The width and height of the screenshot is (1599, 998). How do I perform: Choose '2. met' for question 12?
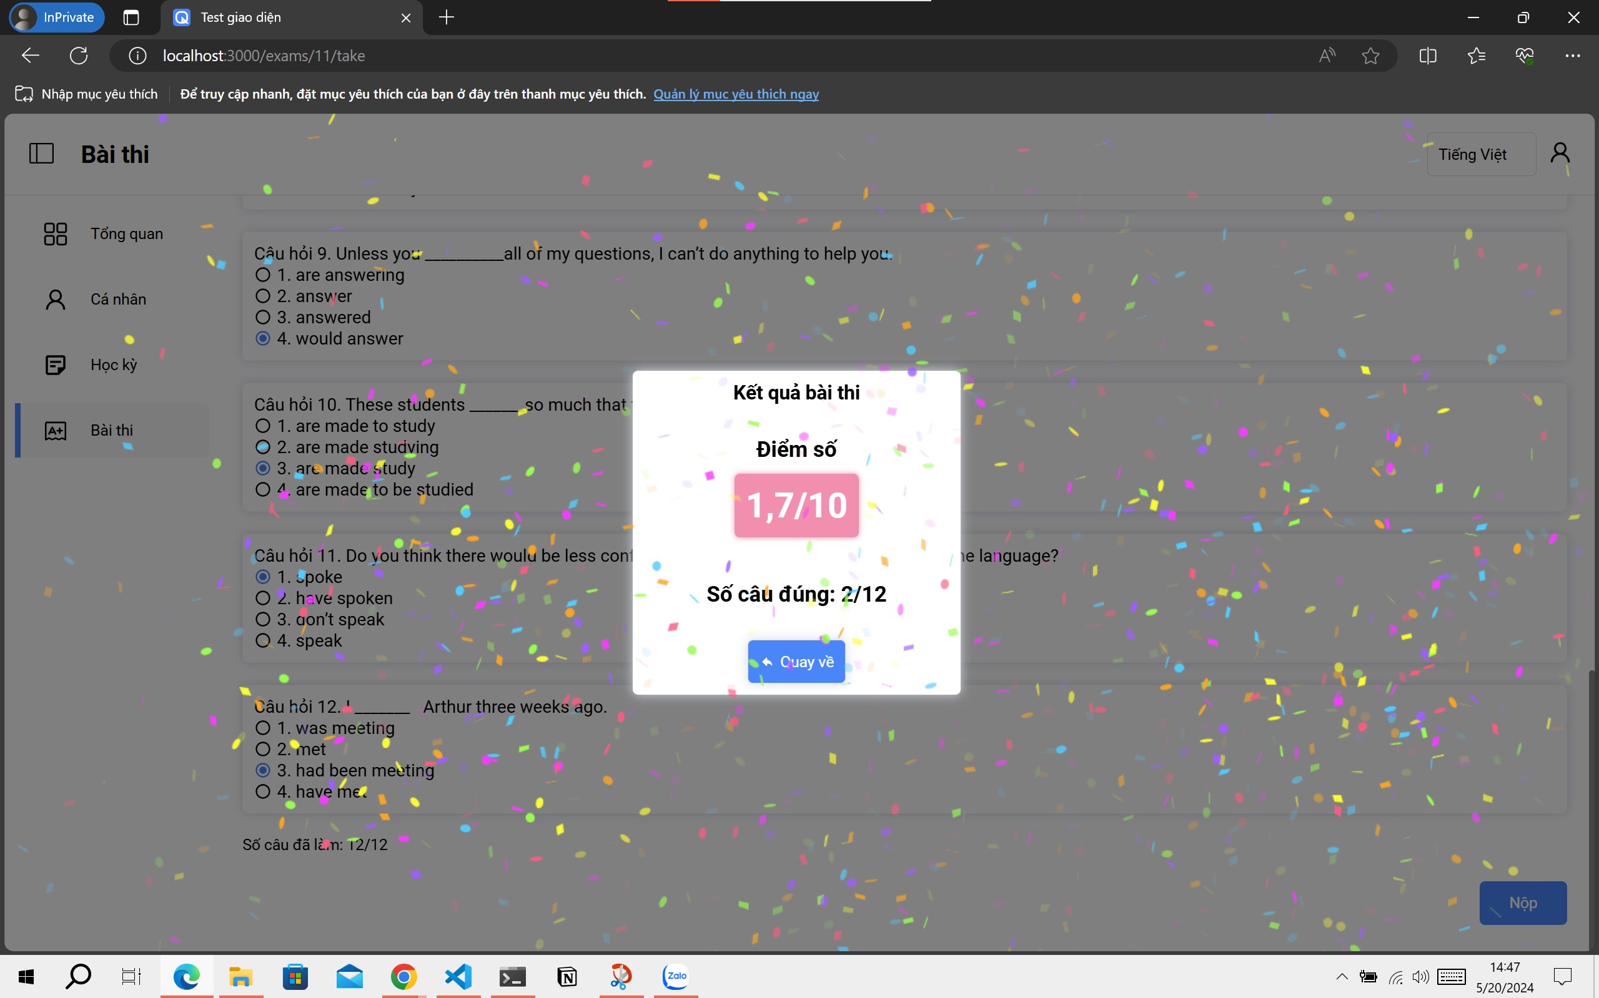coord(263,749)
